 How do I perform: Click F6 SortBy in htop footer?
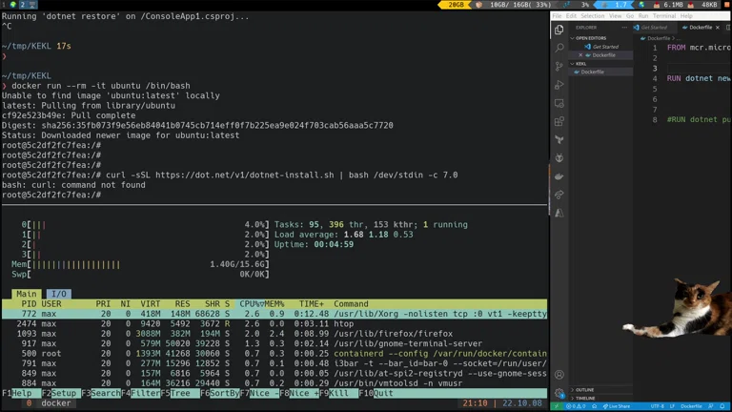[x=220, y=393]
